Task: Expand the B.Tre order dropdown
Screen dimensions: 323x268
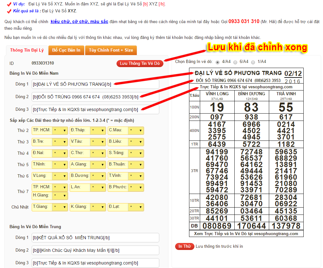Action: point(60,142)
